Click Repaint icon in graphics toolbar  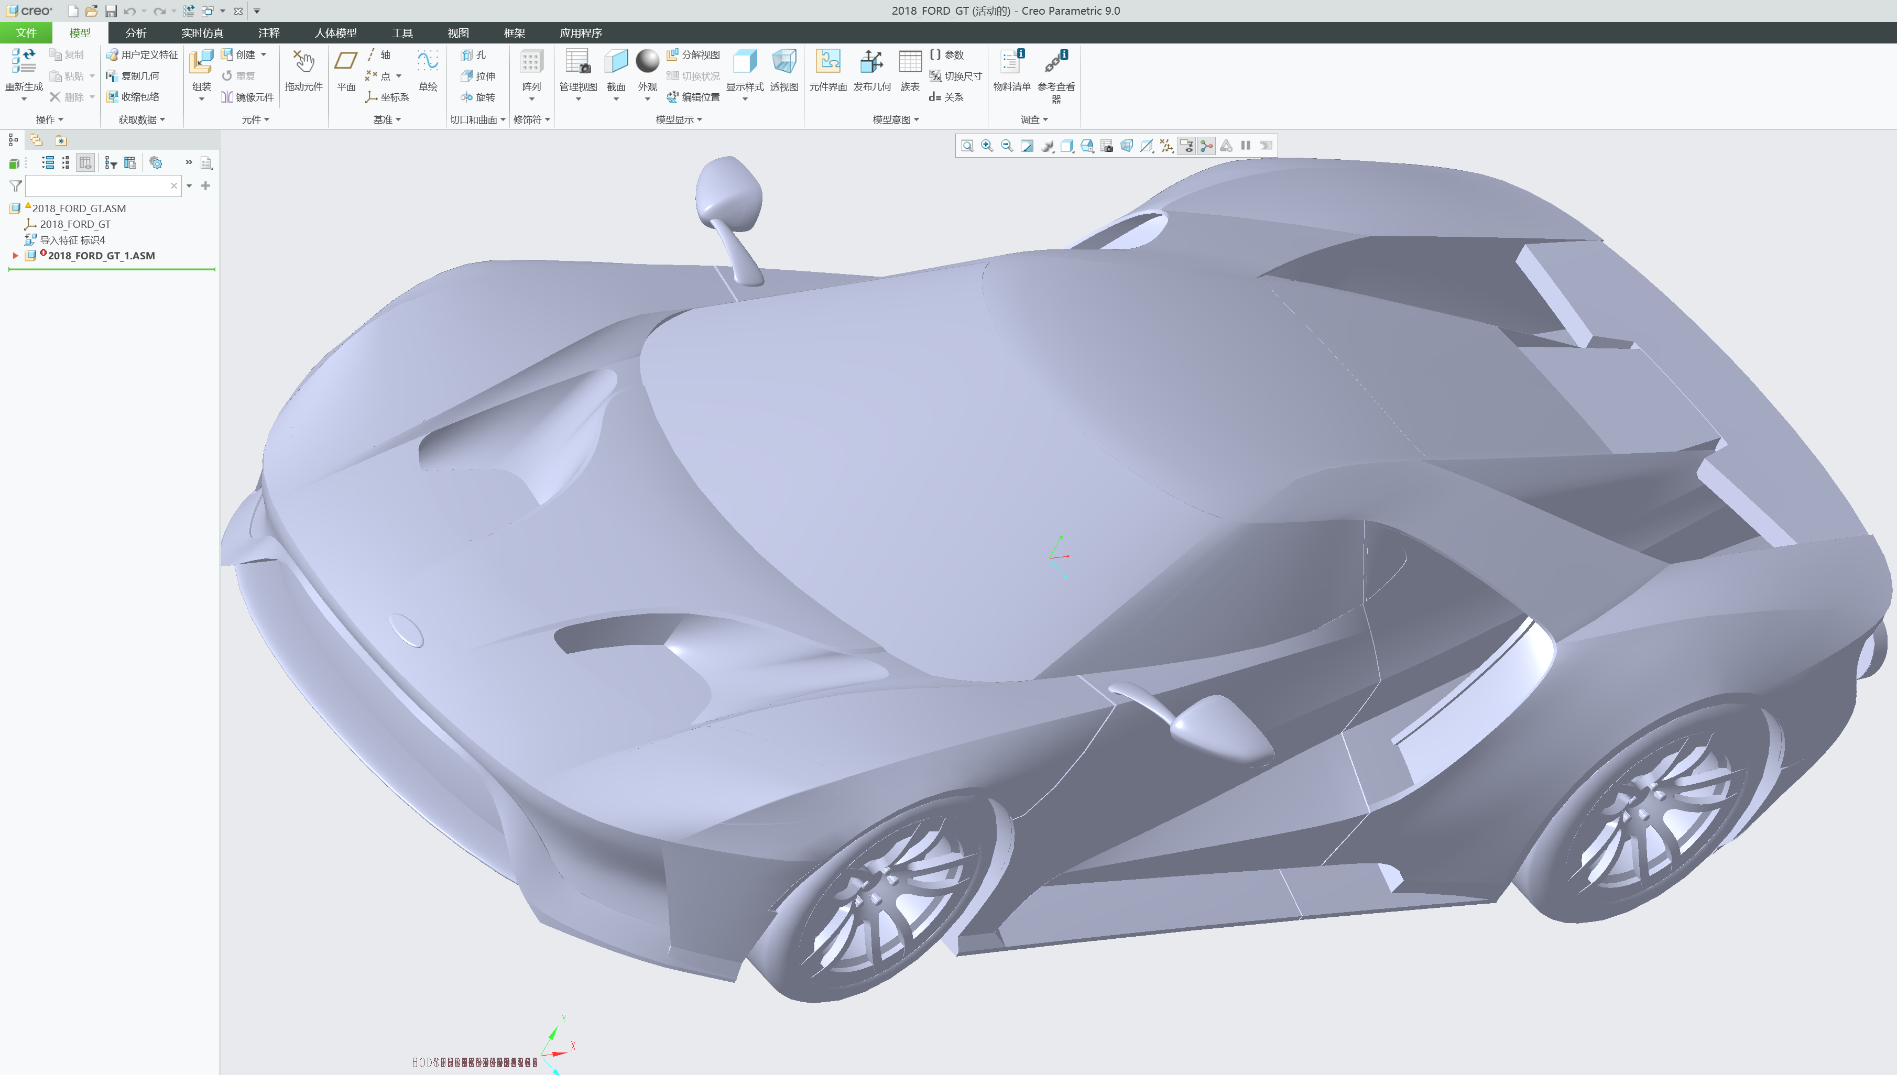(1027, 146)
